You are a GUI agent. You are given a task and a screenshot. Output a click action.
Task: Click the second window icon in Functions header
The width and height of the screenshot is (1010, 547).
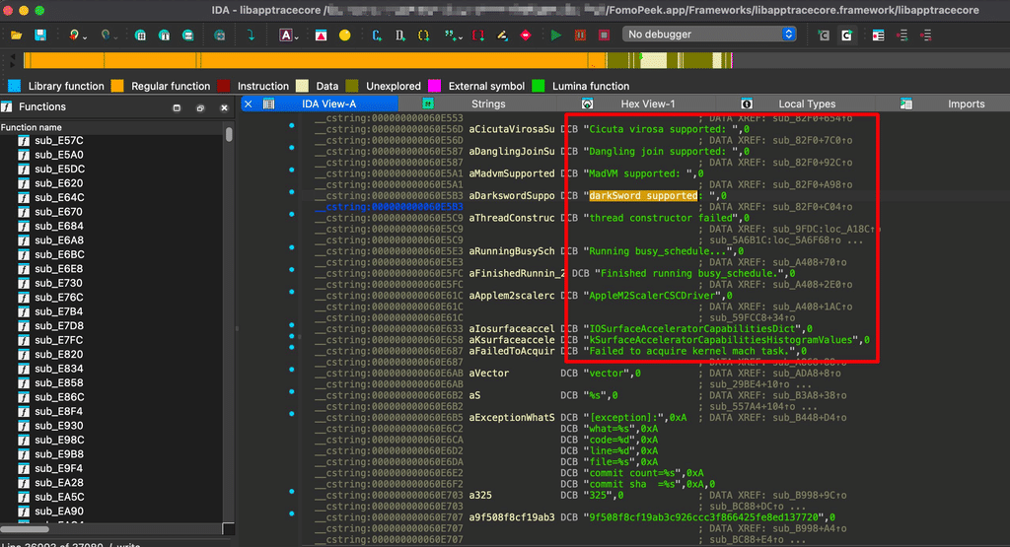(x=200, y=107)
